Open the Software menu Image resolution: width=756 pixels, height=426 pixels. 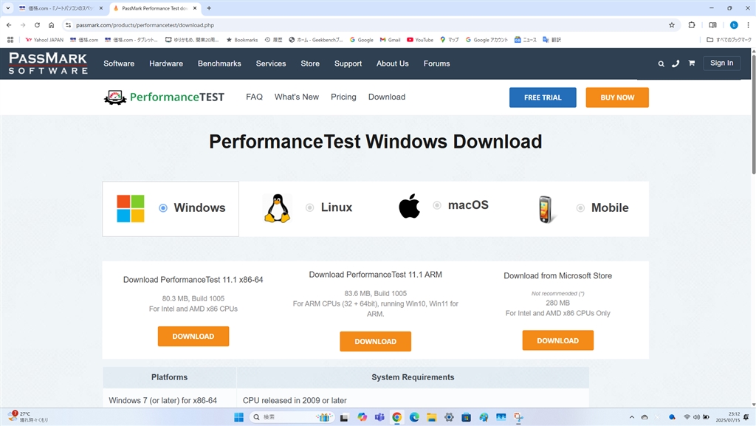[x=119, y=63]
